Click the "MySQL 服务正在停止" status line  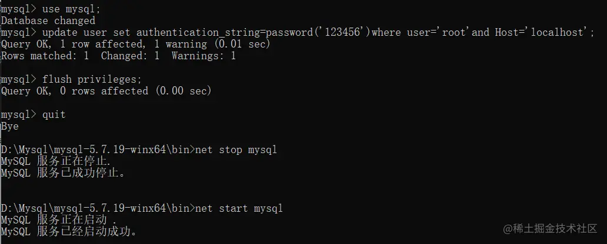(56, 161)
